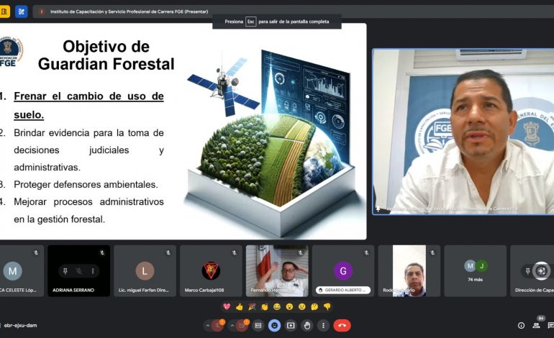The width and height of the screenshot is (554, 338).
Task: Turn on closed captions
Action: pos(258,326)
